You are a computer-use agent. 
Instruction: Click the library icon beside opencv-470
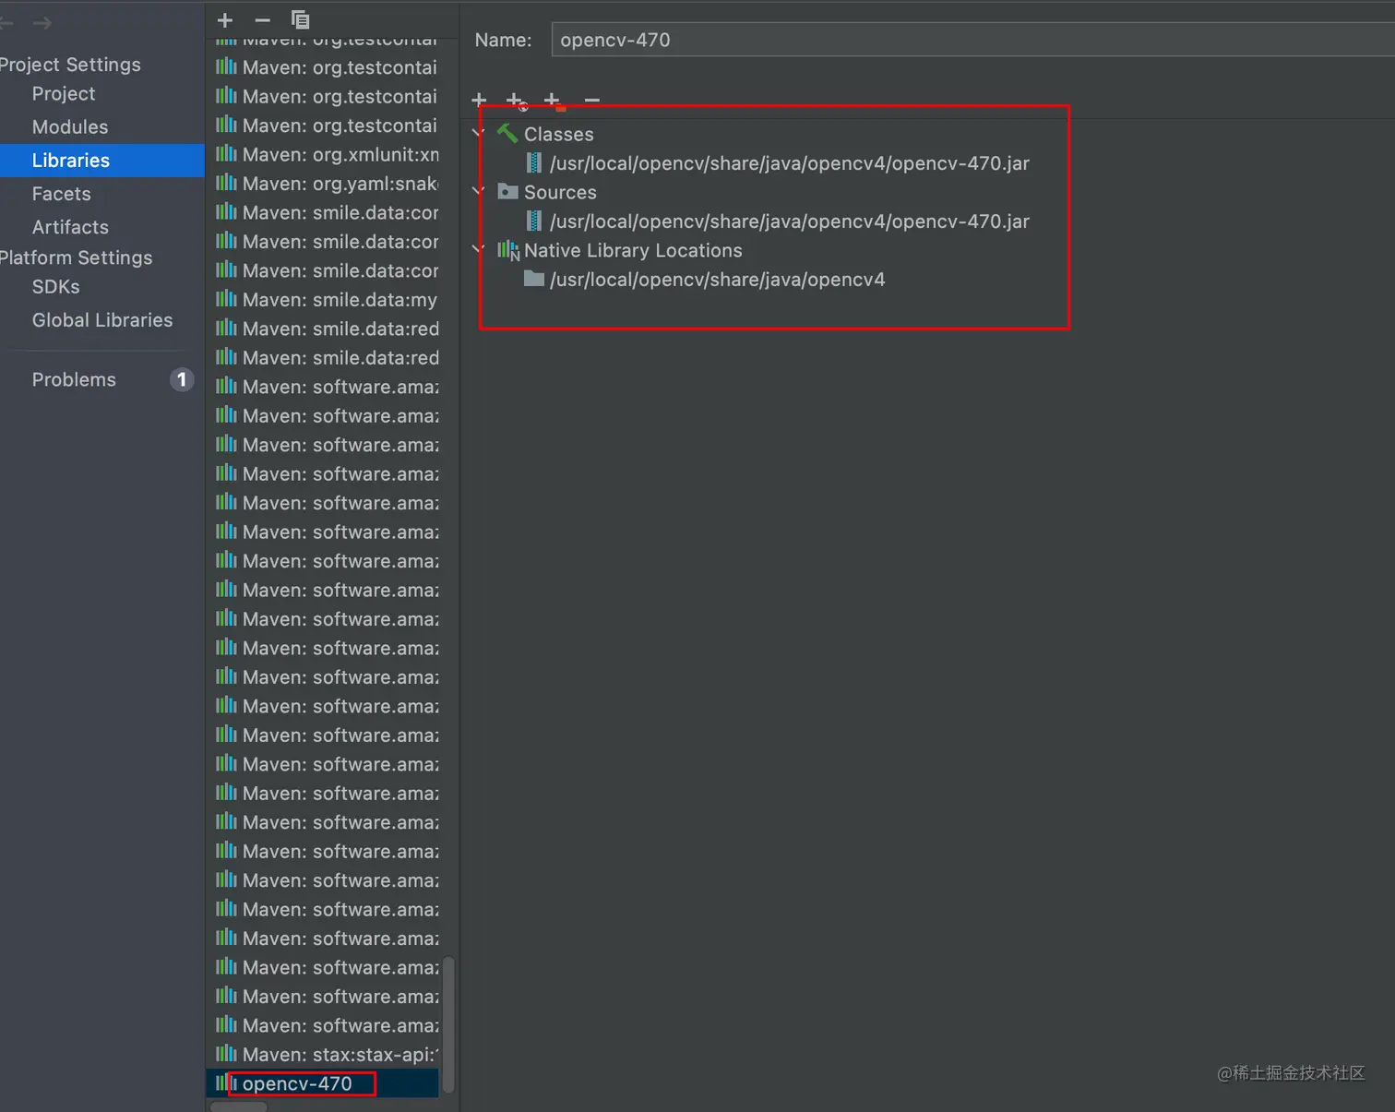pyautogui.click(x=227, y=1082)
